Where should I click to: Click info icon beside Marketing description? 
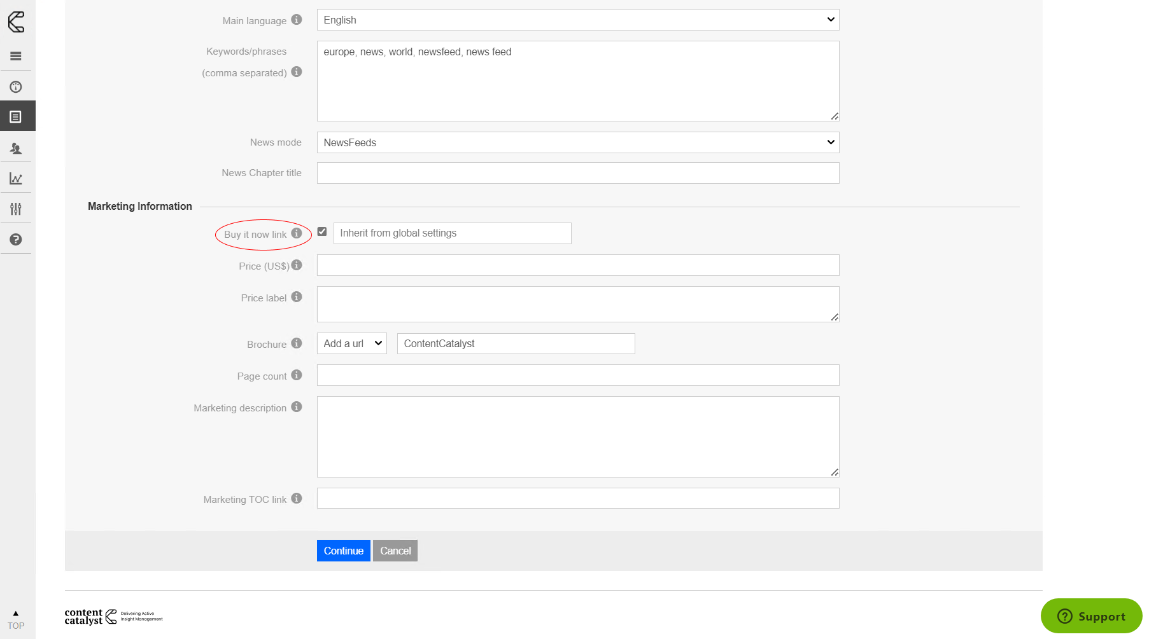[297, 407]
